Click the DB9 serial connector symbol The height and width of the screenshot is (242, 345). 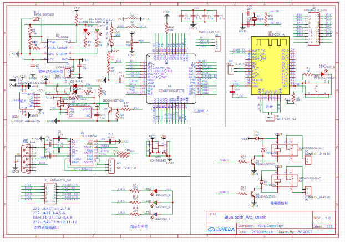coord(26,151)
